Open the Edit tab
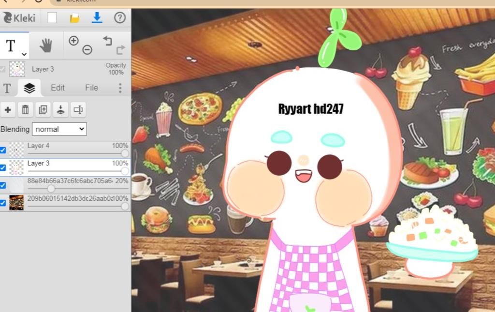Image resolution: width=495 pixels, height=312 pixels. [58, 88]
